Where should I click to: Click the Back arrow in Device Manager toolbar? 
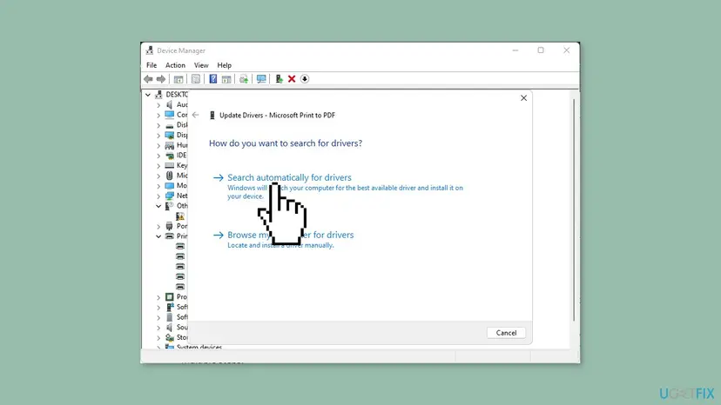pyautogui.click(x=148, y=79)
